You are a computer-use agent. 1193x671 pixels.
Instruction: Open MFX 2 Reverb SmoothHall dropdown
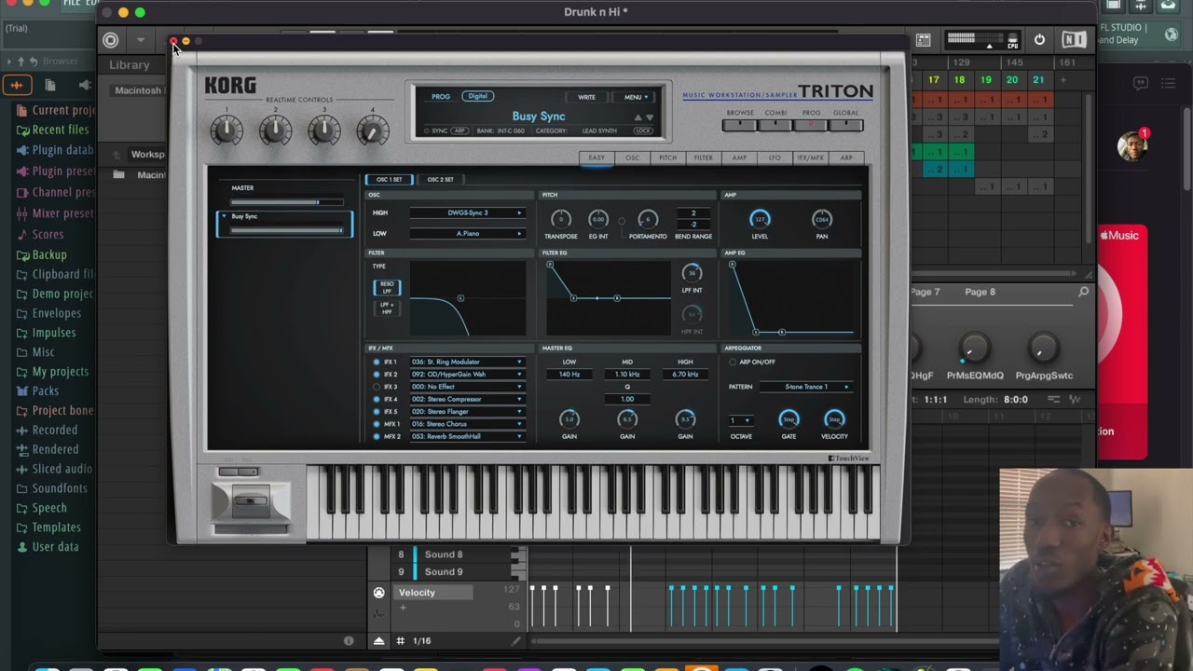point(468,436)
